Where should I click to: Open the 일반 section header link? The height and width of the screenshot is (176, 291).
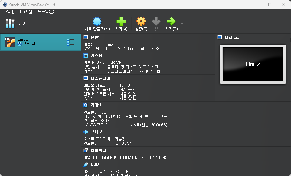[x=95, y=37]
